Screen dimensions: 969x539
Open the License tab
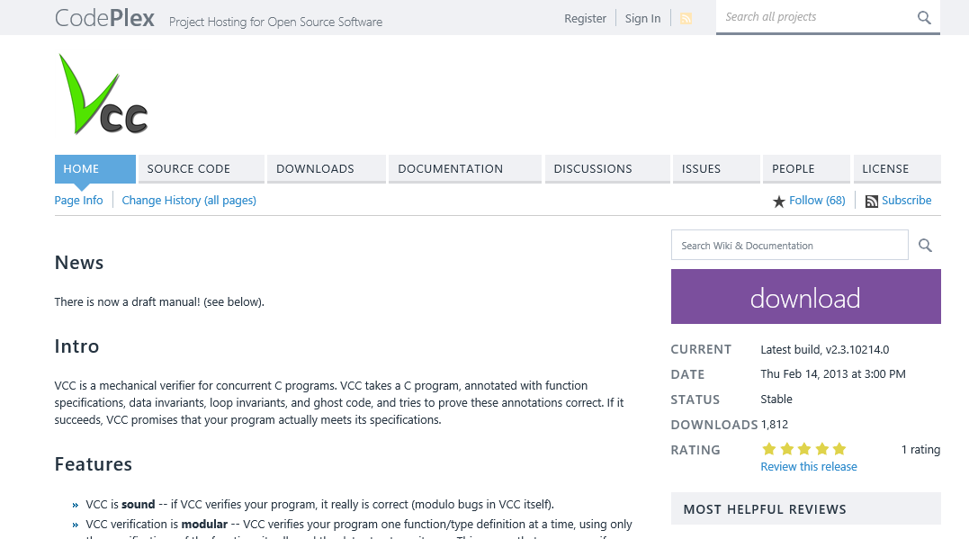897,169
